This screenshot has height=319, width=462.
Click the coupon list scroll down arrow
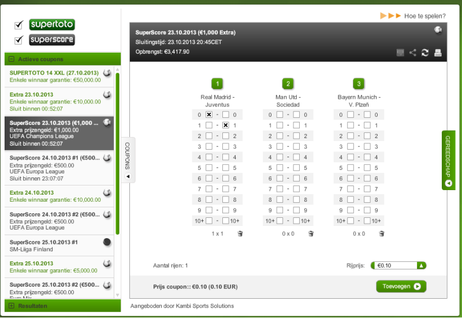(x=118, y=295)
